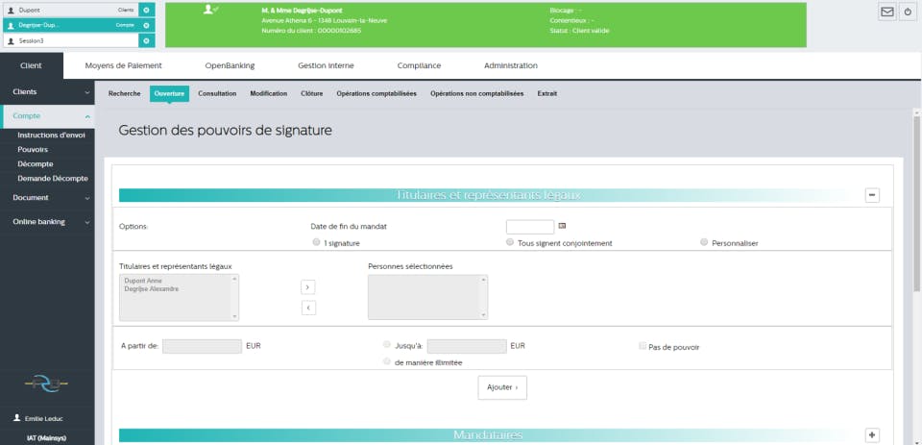Select the Personnaliser radio option
This screenshot has height=445, width=922.
tap(704, 242)
